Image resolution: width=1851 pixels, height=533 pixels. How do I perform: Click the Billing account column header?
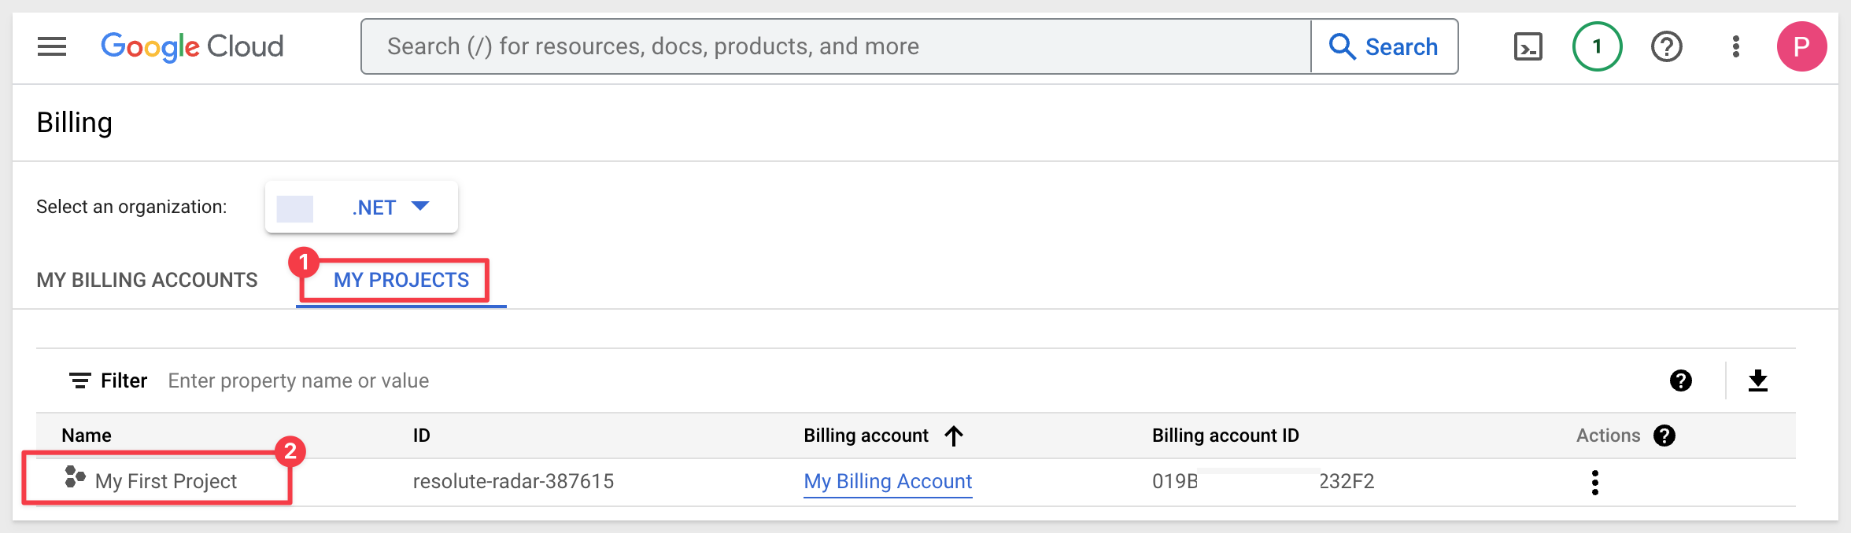click(866, 436)
